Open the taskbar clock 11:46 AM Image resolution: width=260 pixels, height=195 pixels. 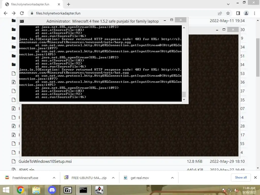(249, 190)
